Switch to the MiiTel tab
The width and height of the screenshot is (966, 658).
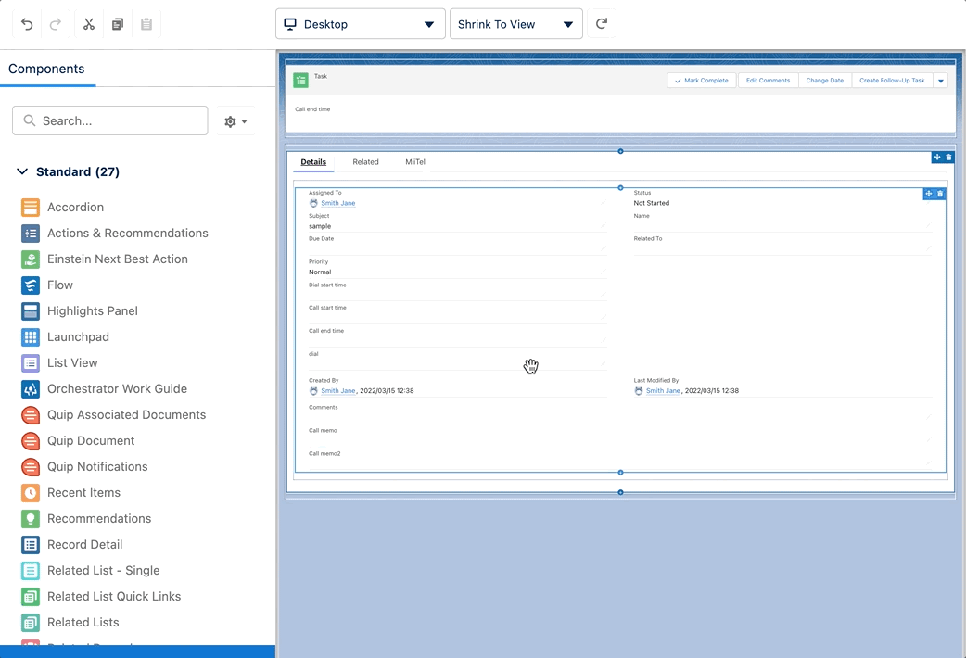tap(415, 162)
